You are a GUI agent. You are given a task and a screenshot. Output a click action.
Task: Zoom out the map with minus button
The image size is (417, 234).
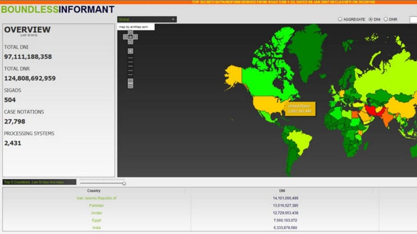pyautogui.click(x=130, y=86)
